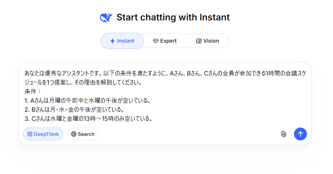333x174 pixels.
Task: Switch to the Vision mode tab
Action: point(207,41)
